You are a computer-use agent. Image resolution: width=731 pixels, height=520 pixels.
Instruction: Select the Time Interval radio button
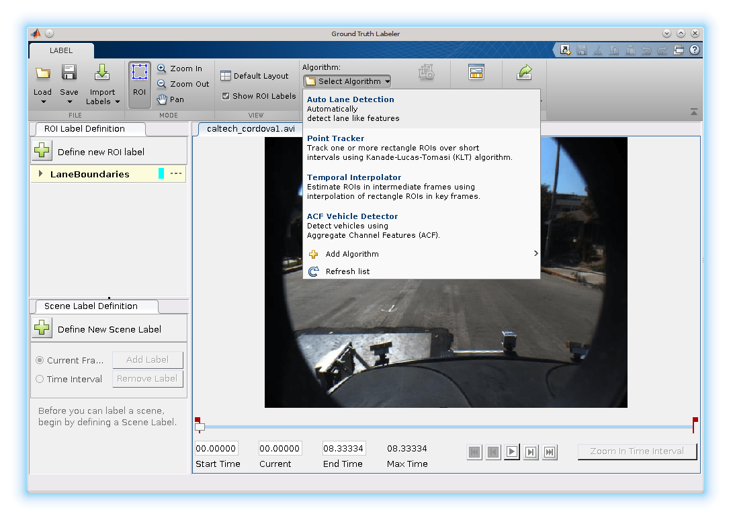tap(40, 379)
